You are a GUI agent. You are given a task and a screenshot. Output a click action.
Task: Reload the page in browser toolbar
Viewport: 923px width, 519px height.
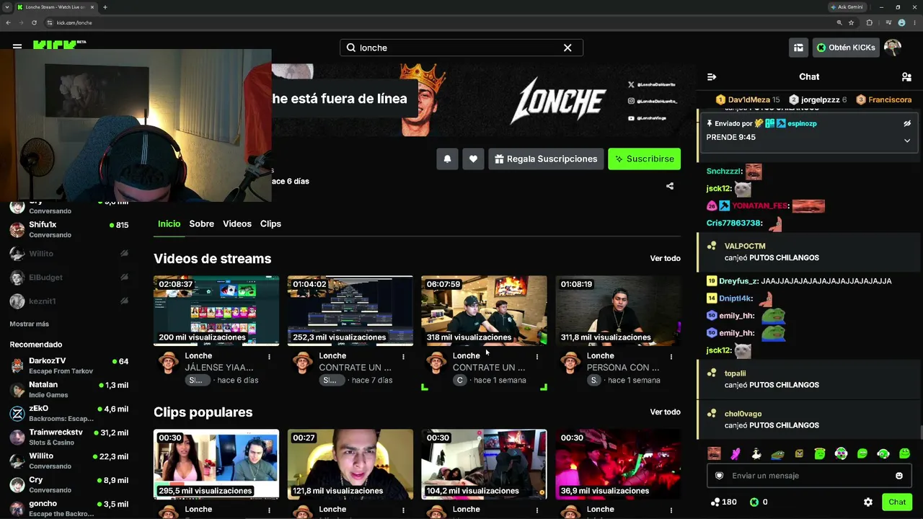coord(34,22)
